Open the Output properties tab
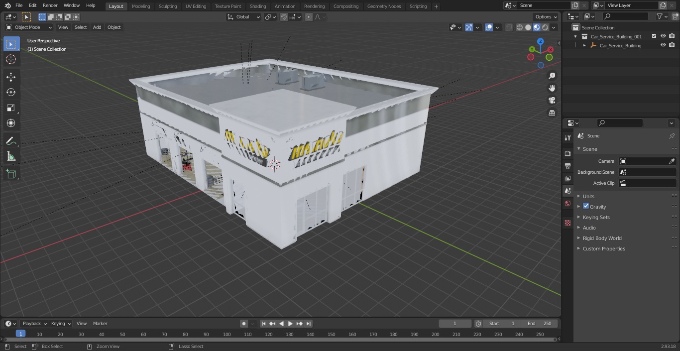Image resolution: width=680 pixels, height=351 pixels. coord(567,166)
